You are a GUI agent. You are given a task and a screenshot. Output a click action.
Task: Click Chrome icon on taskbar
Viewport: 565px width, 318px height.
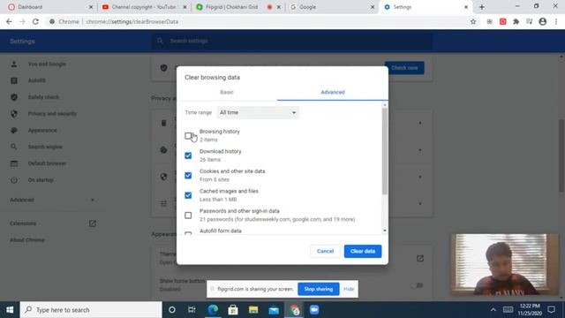(x=294, y=310)
